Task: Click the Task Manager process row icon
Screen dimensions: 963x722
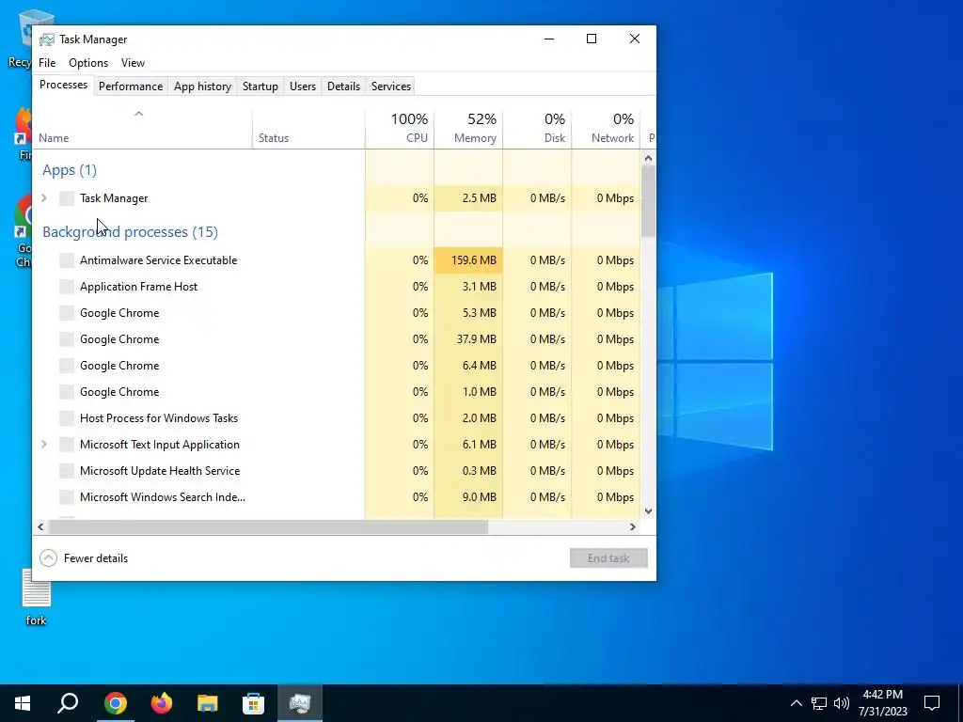Action: coord(67,198)
